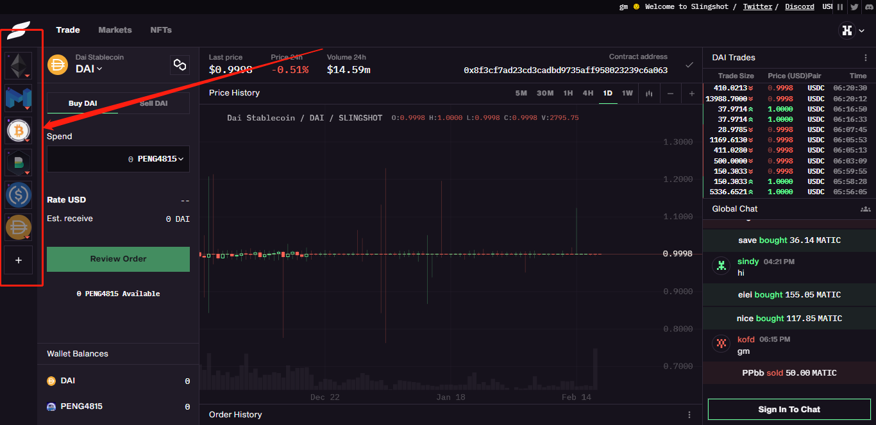Expand the account menu chevron
This screenshot has height=425, width=876.
coord(862,30)
